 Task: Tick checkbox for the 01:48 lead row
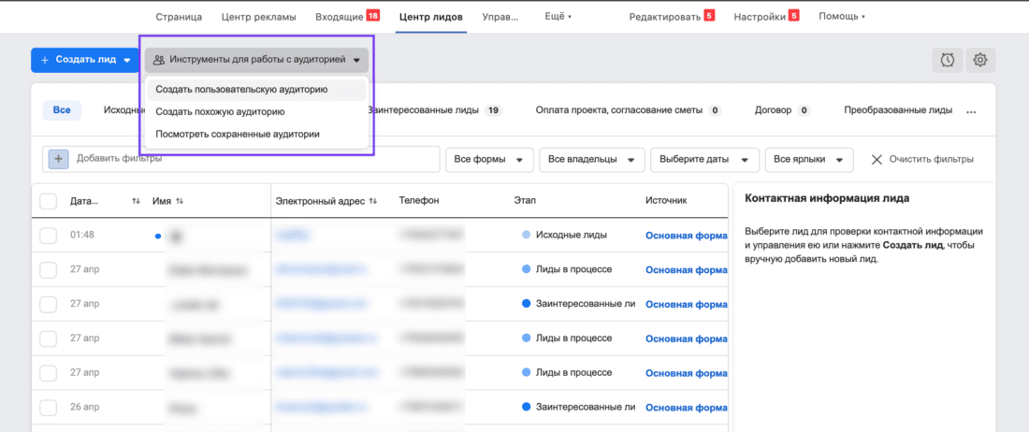49,235
